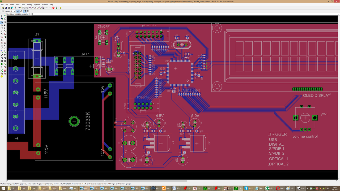
Task: Open the File menu
Action: pyautogui.click(x=2, y=5)
